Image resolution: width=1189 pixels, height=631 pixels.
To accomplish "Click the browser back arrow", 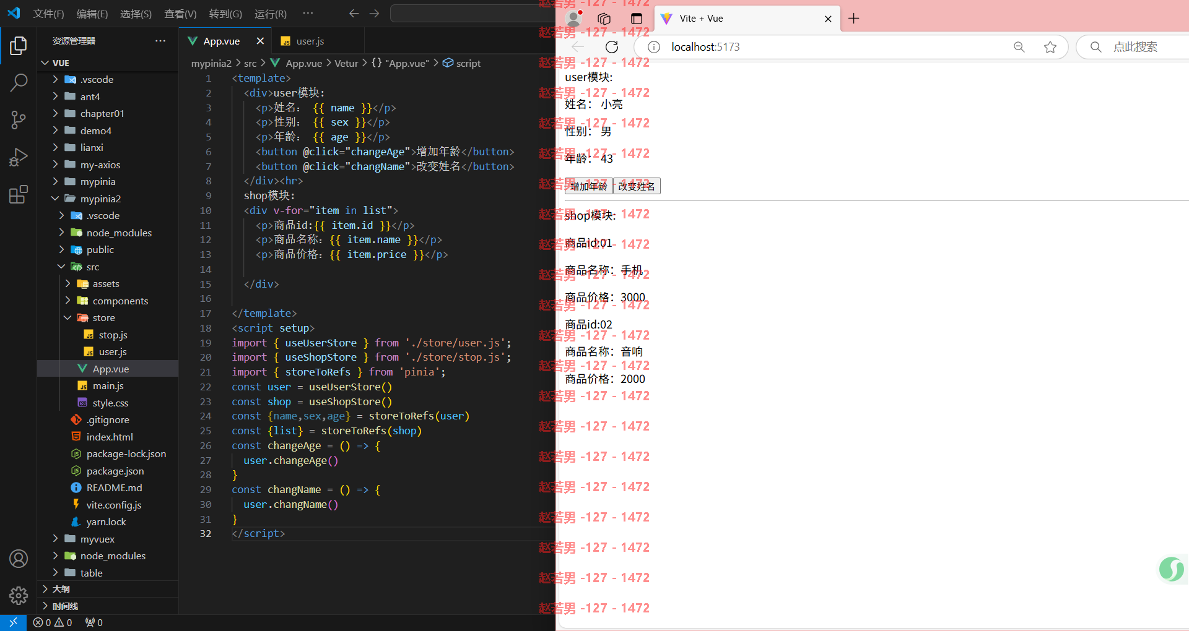I will (578, 47).
